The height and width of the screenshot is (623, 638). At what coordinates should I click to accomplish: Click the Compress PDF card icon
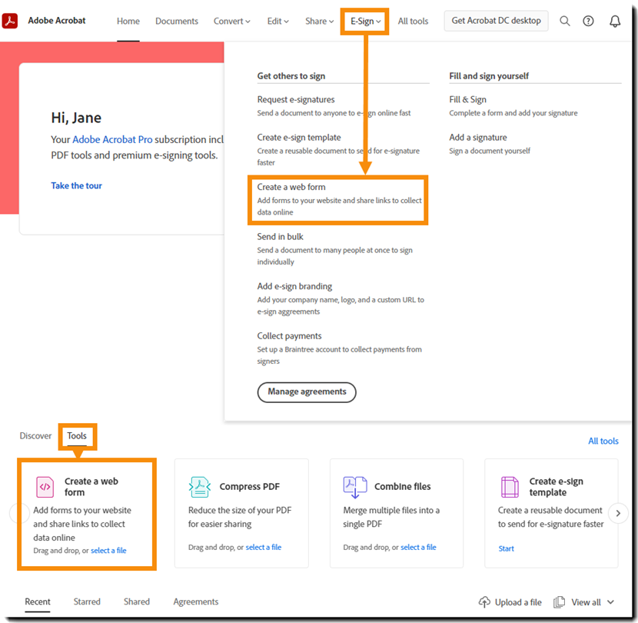tap(199, 487)
